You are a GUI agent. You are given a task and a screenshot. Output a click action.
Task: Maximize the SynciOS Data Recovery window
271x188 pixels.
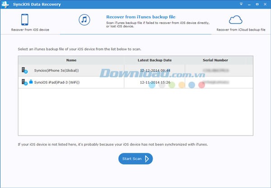(x=257, y=5)
